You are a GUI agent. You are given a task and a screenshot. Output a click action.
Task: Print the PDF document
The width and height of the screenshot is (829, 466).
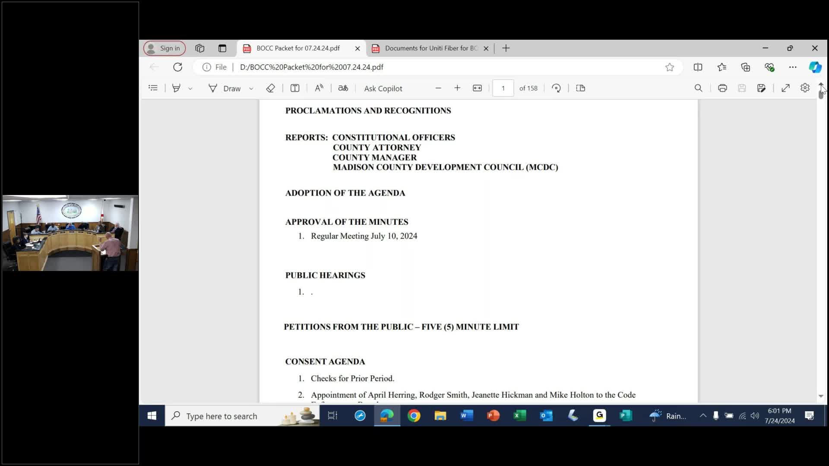coord(722,88)
